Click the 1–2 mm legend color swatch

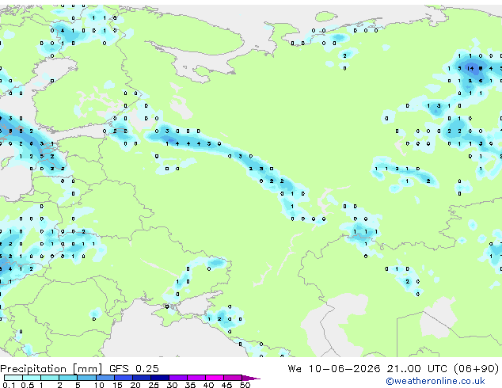click(50, 378)
